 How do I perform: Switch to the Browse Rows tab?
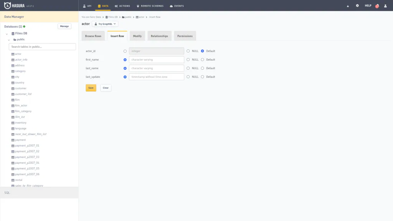click(x=93, y=36)
